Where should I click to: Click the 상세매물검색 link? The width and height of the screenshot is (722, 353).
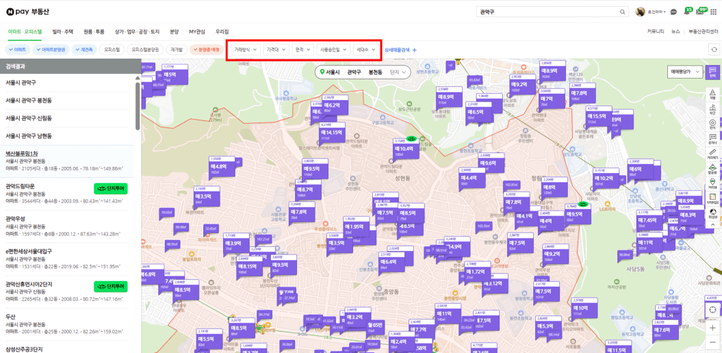(400, 50)
